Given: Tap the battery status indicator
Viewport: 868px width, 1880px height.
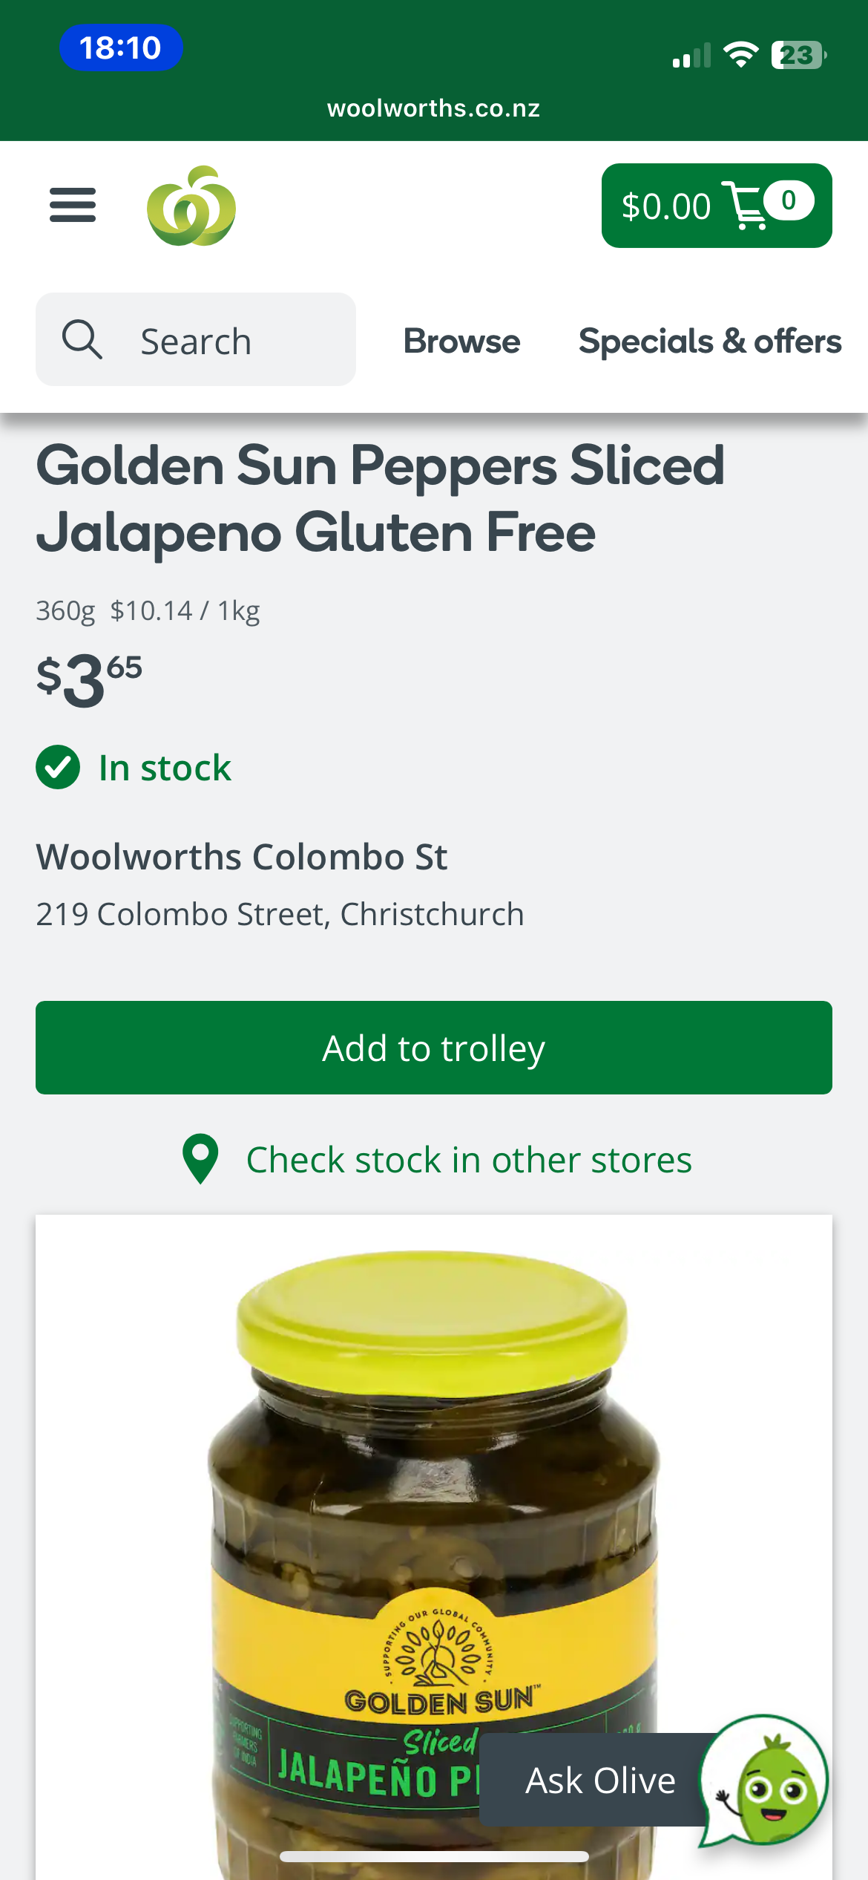Looking at the screenshot, I should [x=798, y=55].
